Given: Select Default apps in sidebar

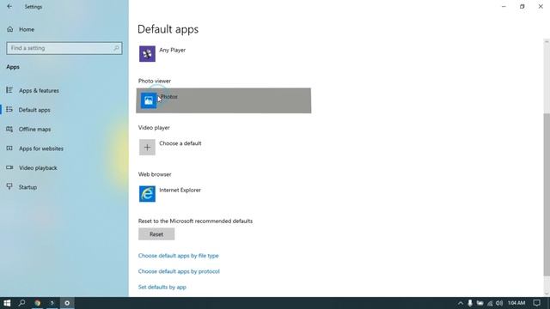Looking at the screenshot, I should (34, 110).
